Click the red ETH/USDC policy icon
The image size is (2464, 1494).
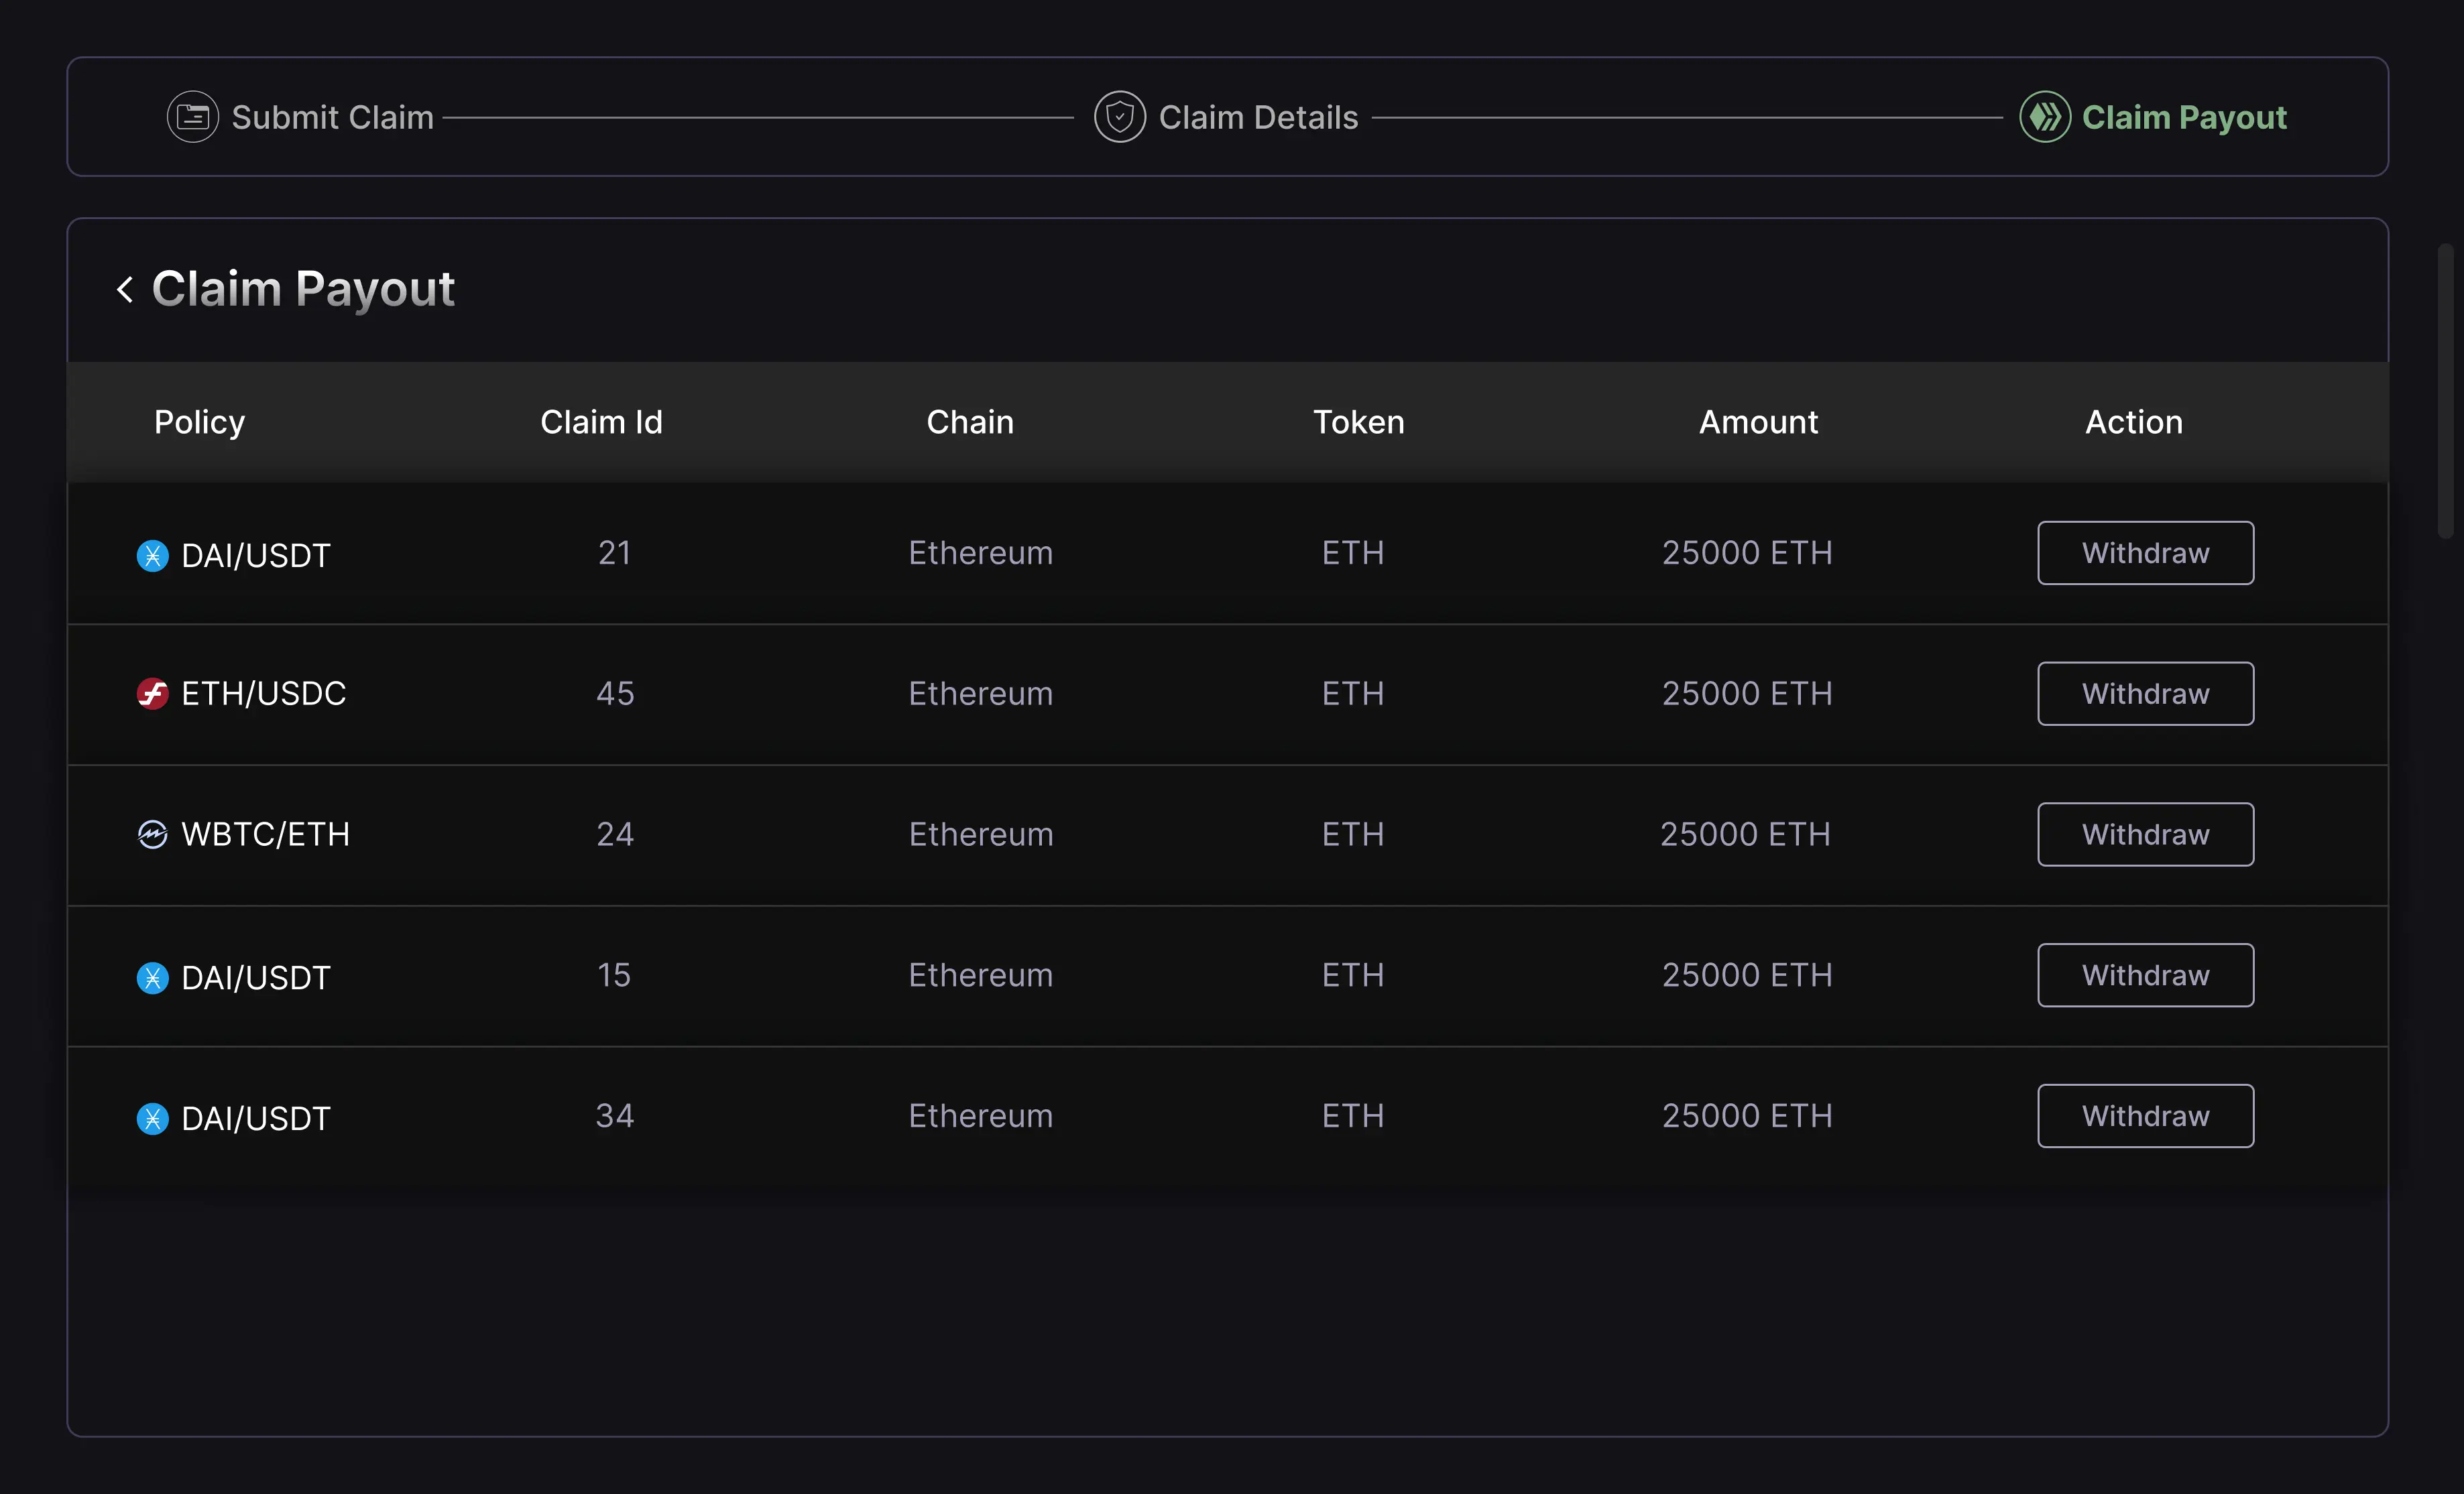(x=152, y=693)
